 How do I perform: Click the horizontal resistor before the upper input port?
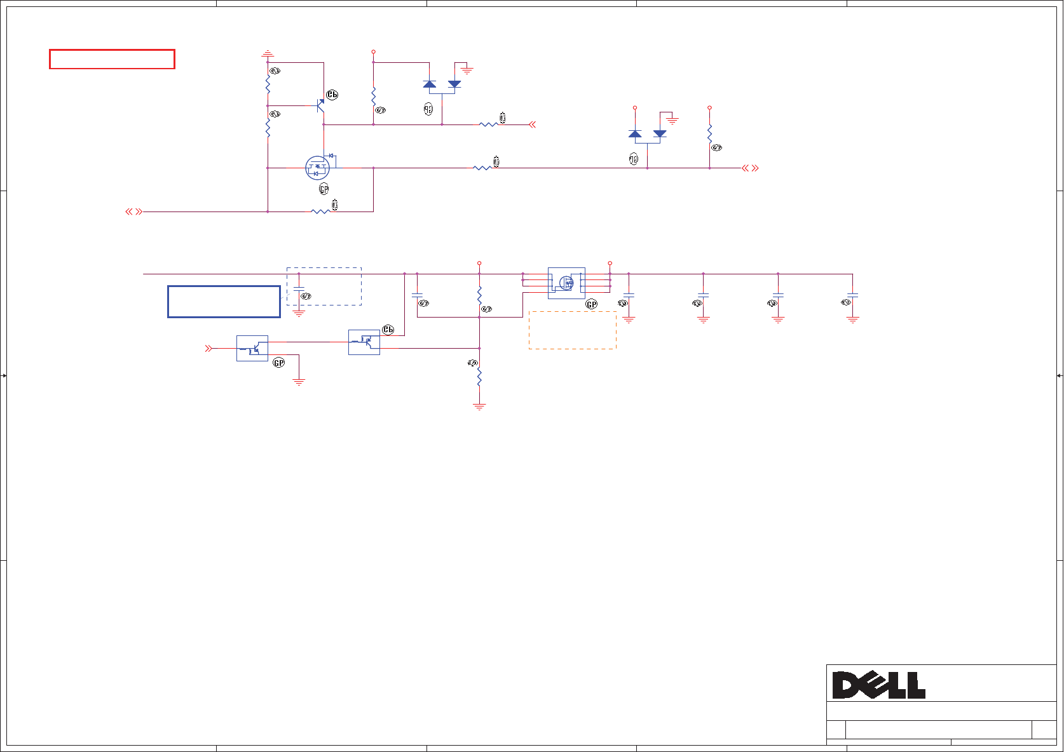(489, 124)
